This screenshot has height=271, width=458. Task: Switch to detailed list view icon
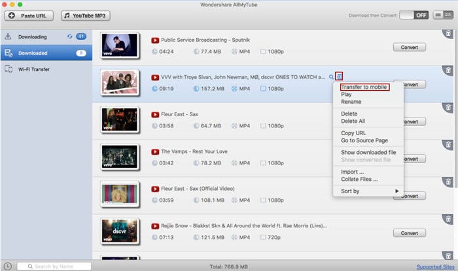pyautogui.click(x=448, y=15)
